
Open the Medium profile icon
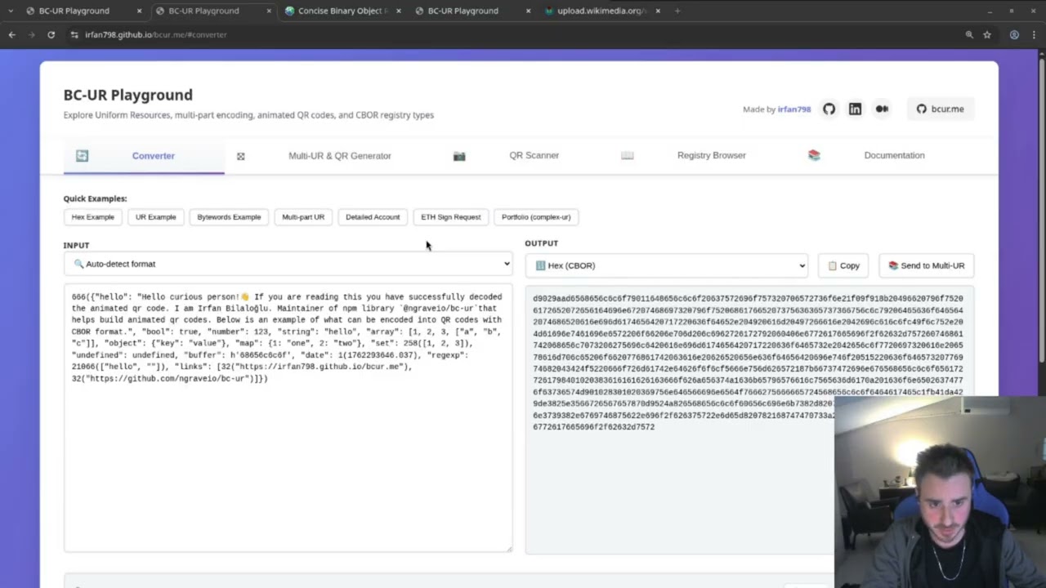click(882, 109)
